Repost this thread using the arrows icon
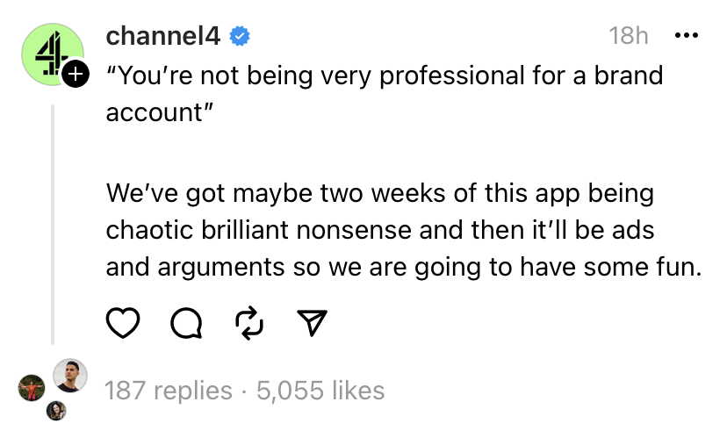The height and width of the screenshot is (438, 727). coord(249,324)
